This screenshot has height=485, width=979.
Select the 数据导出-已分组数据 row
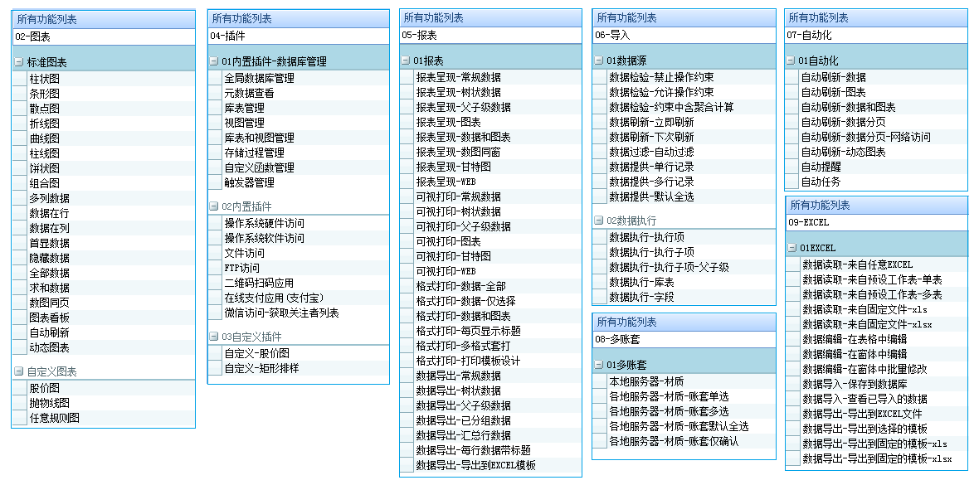pos(491,420)
